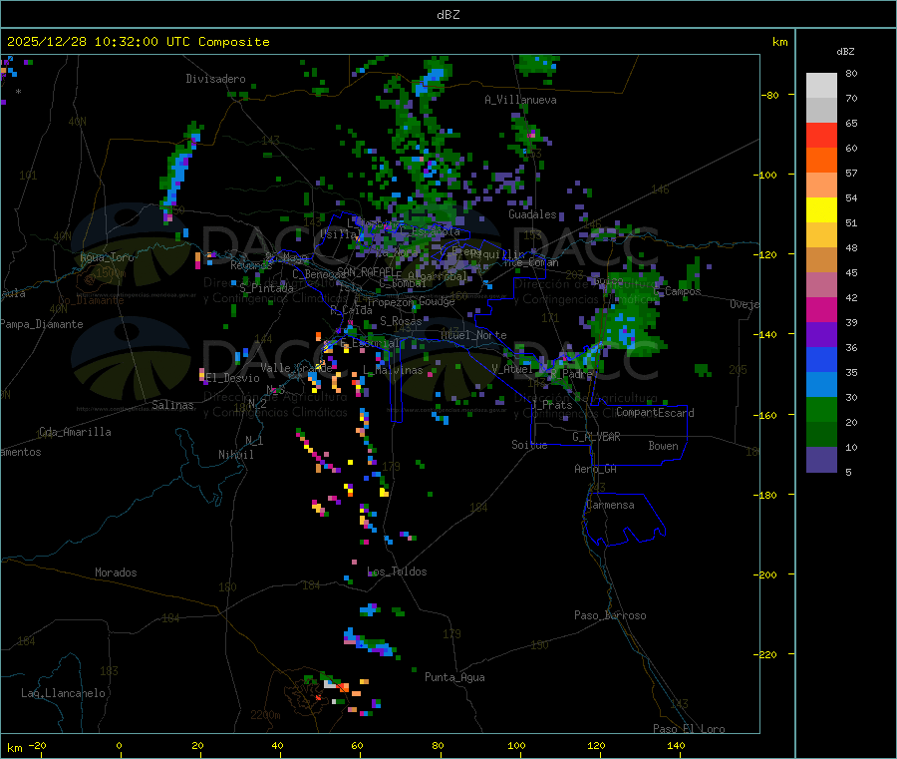The width and height of the screenshot is (897, 759).
Task: Pick the purple 36-39 dBZ legend band
Action: (x=821, y=335)
